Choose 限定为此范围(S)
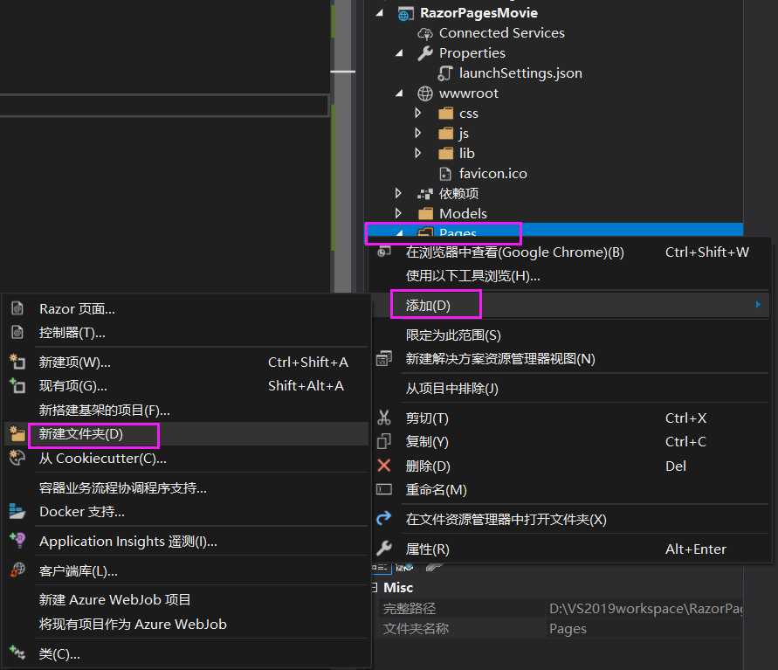The image size is (778, 670). pos(570,335)
